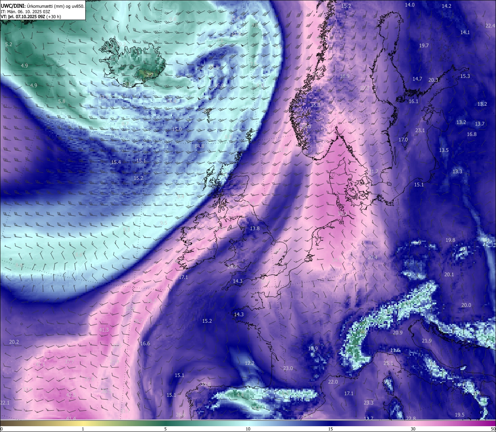Click the 25.1 value near Corsica
Screen dimensions: 496x432
(388, 363)
